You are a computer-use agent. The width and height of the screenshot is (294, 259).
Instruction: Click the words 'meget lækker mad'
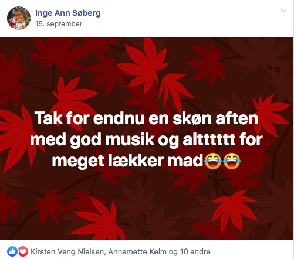[128, 161]
